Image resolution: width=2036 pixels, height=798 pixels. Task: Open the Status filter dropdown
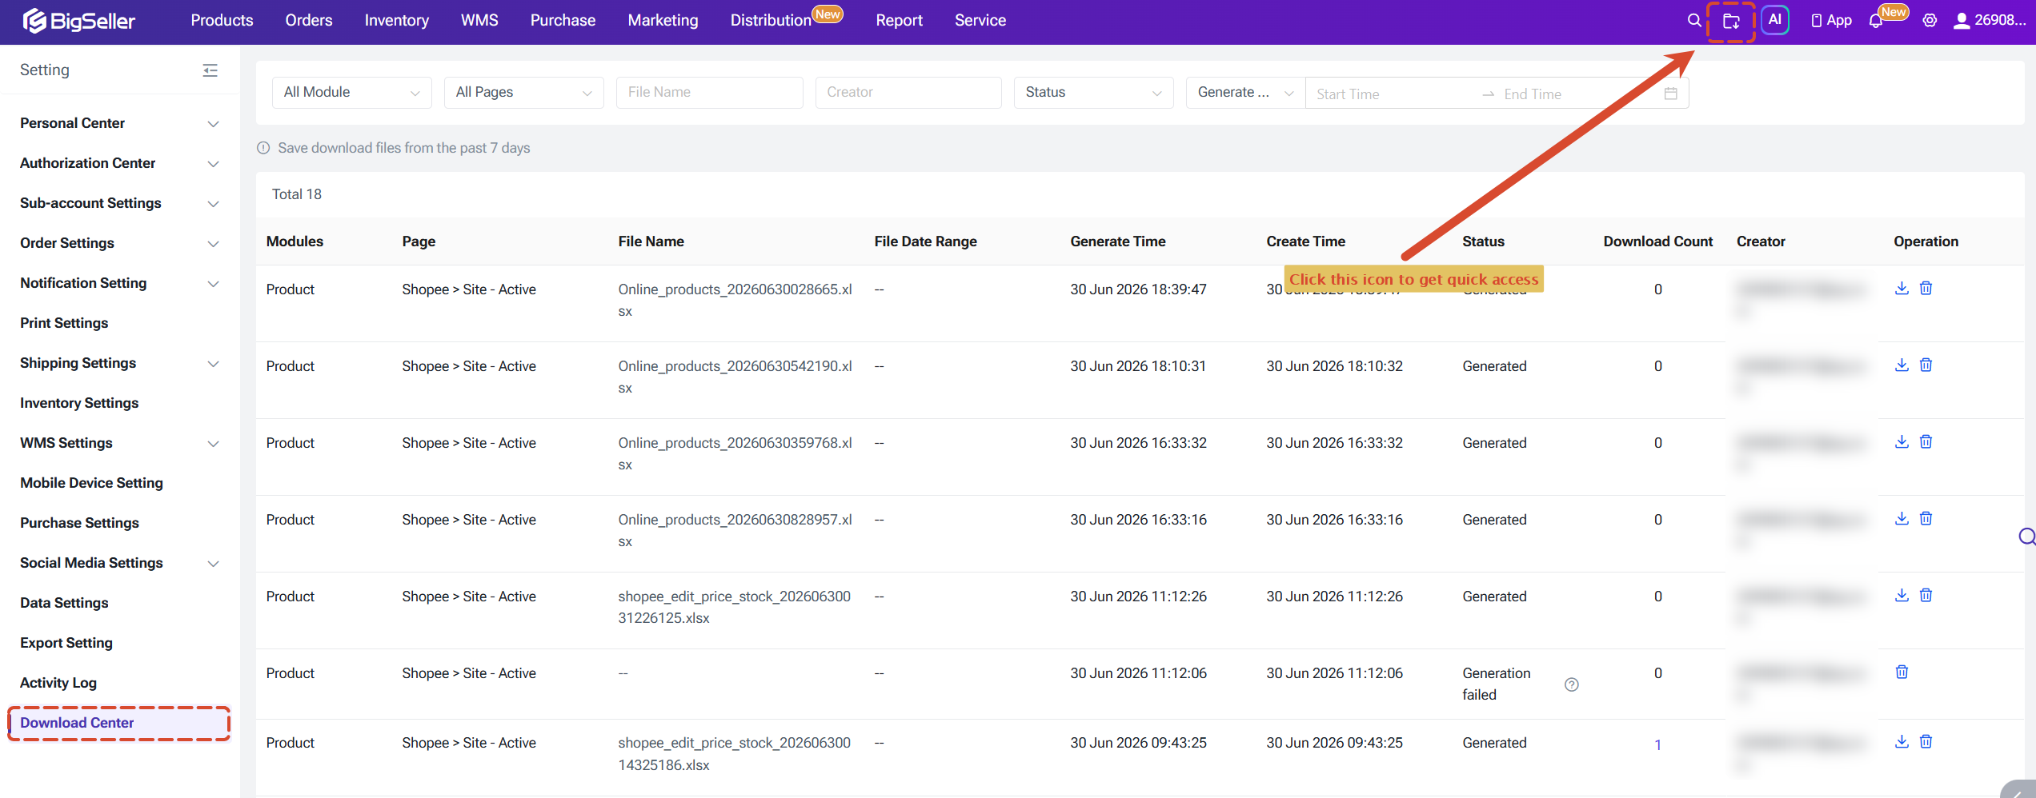click(1093, 93)
